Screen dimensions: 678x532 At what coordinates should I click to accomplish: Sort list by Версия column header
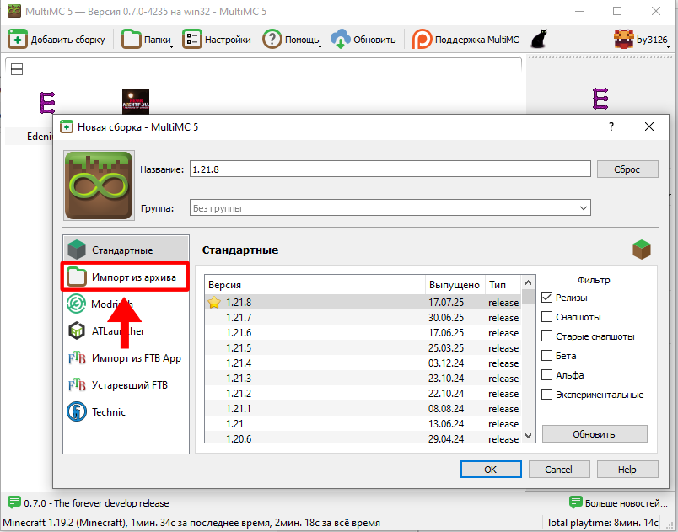point(315,285)
